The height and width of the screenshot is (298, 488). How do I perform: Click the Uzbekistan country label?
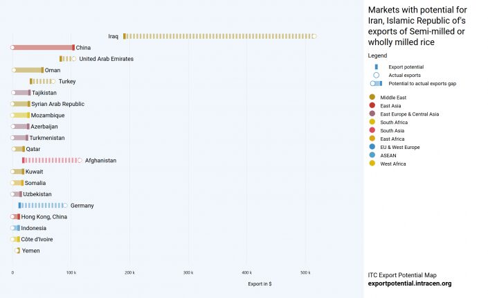pyautogui.click(x=37, y=194)
